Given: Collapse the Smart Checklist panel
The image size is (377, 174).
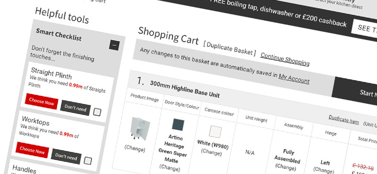Looking at the screenshot, I should click(114, 45).
